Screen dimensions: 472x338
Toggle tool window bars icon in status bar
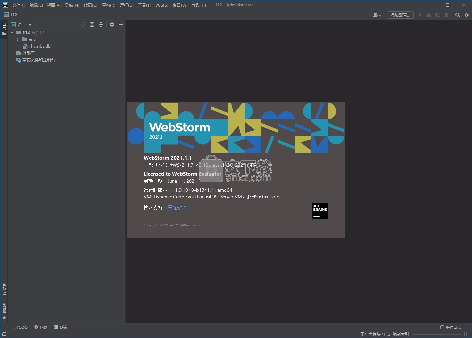[4, 334]
